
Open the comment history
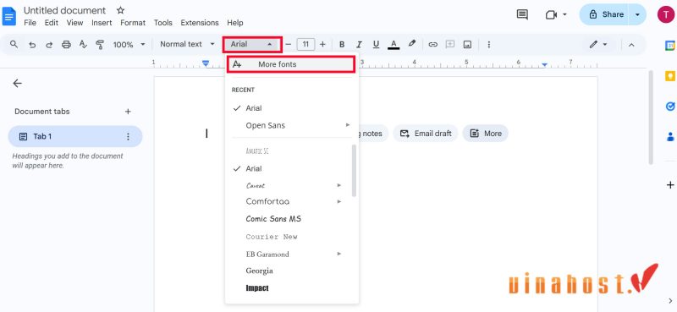pyautogui.click(x=522, y=14)
